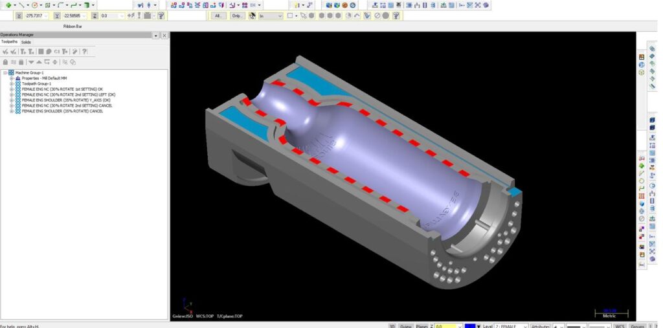This screenshot has height=328, width=663.
Task: Open the selection mode 'In' dropdown
Action: pos(270,16)
